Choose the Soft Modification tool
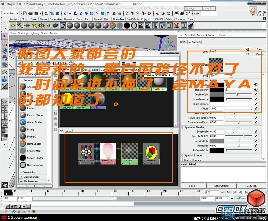Viewport: 268px width, 221px height. pos(5,79)
